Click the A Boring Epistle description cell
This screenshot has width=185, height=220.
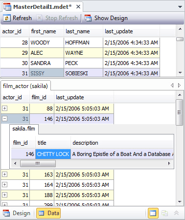click(x=122, y=154)
